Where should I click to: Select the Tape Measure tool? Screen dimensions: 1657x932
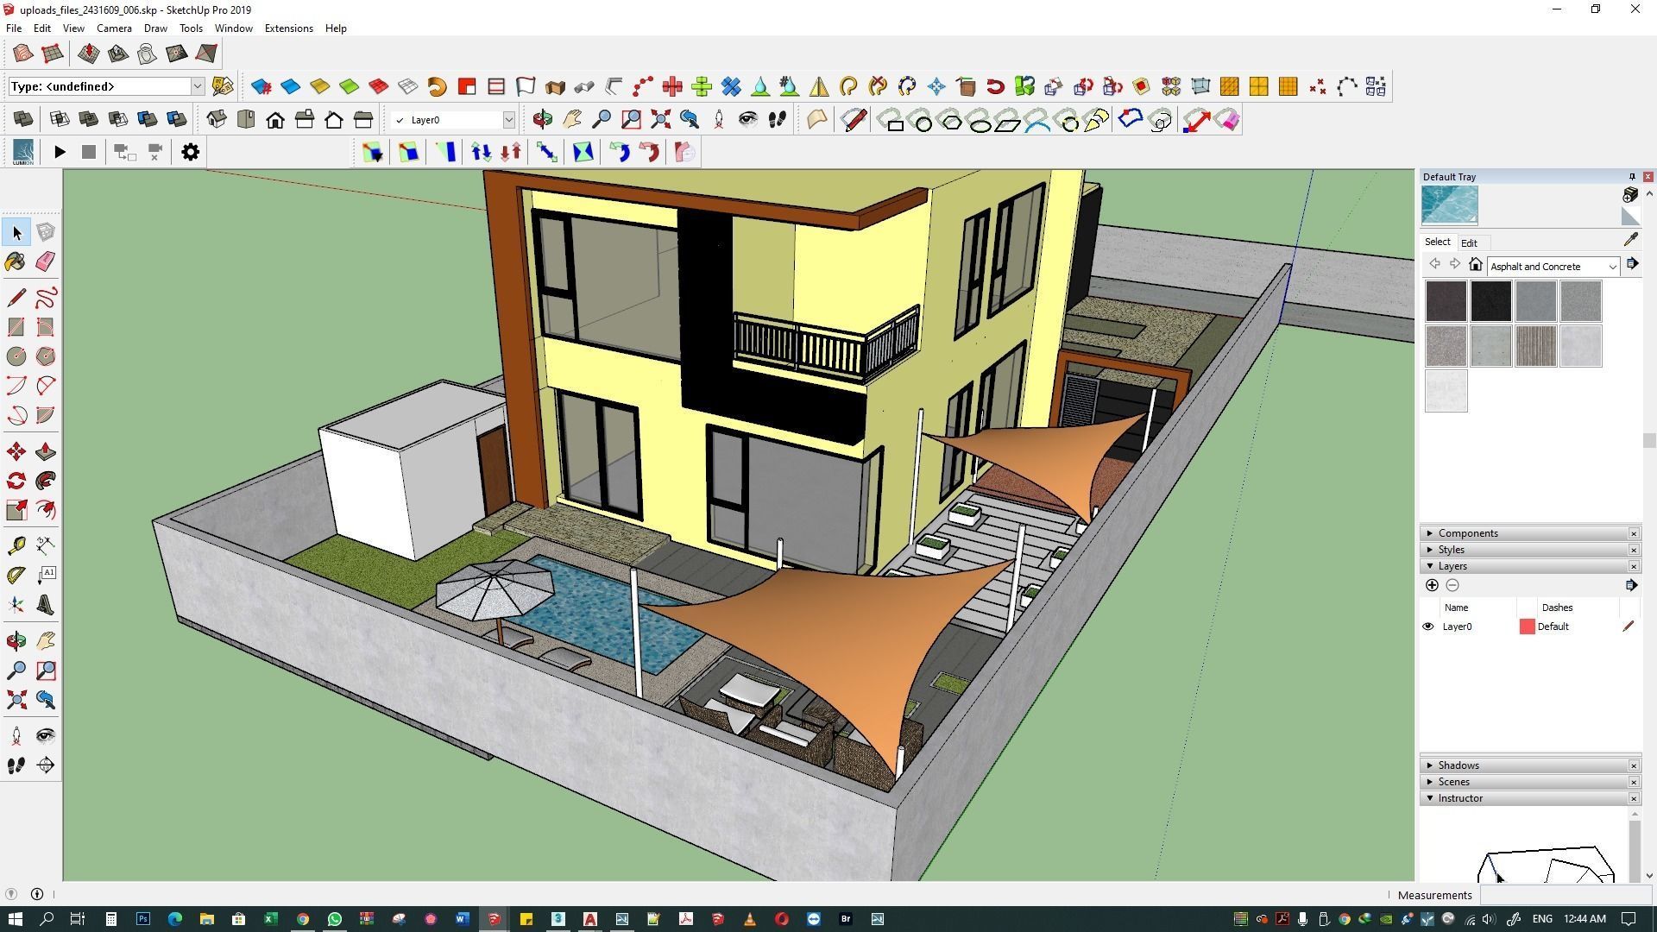[16, 545]
